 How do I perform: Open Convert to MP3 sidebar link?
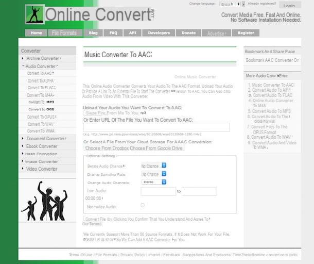click(x=41, y=102)
